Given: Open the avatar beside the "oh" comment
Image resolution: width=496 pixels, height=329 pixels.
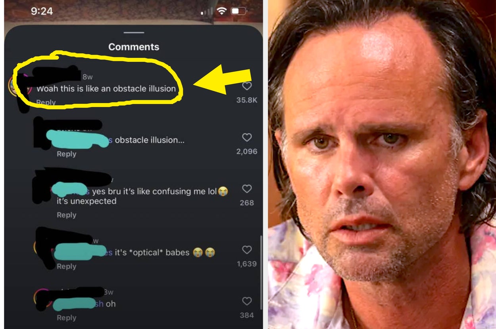Looking at the screenshot, I should click(x=43, y=299).
